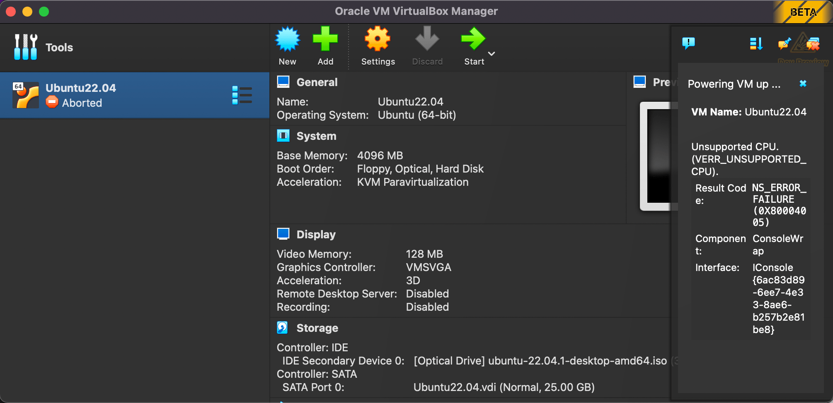
Task: Dismiss the Powering VM up notification
Action: click(803, 84)
